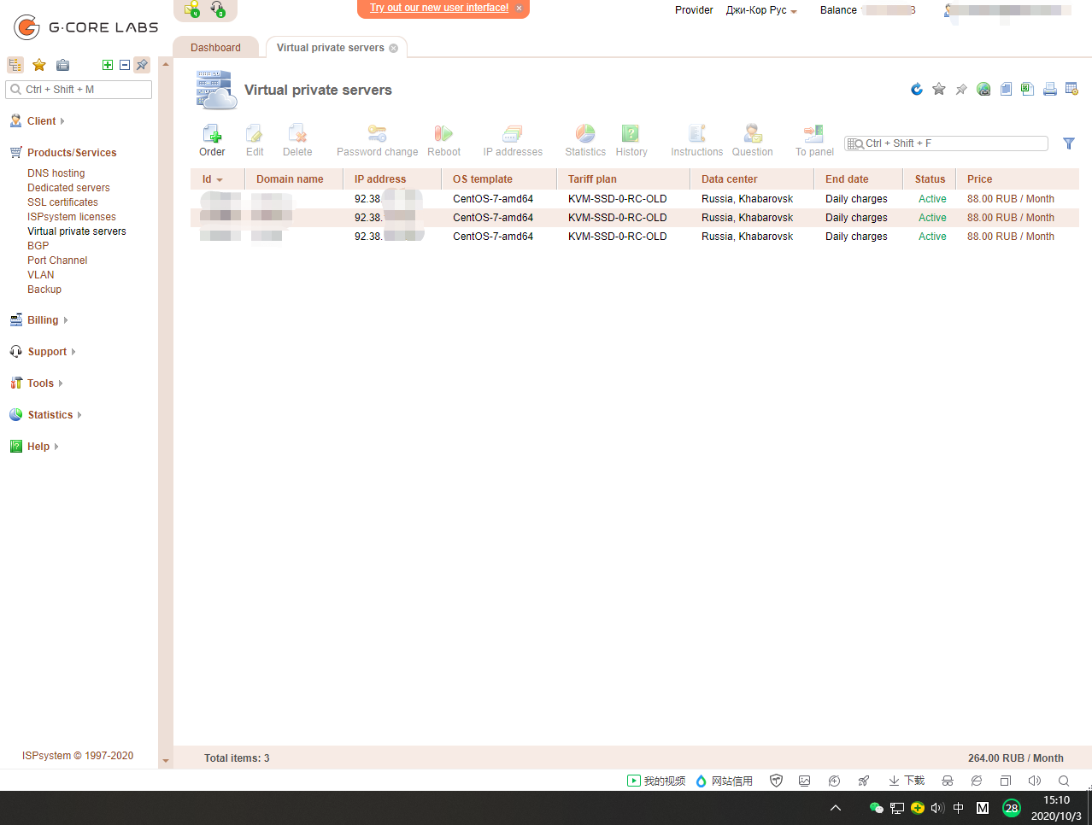Click the copy to clipboard page icon
This screenshot has height=825, width=1092.
point(1006,89)
